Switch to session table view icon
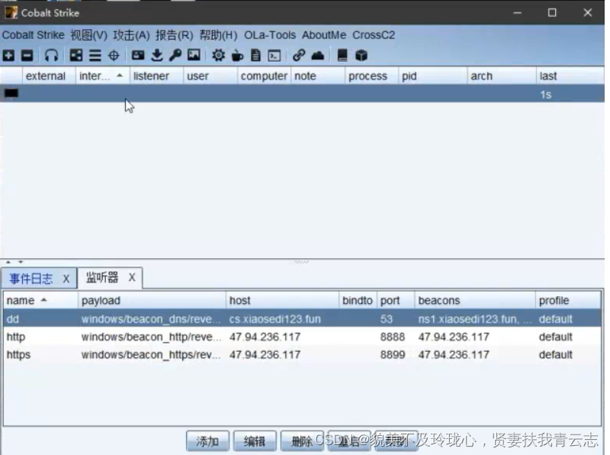The width and height of the screenshot is (610, 455). coord(95,55)
